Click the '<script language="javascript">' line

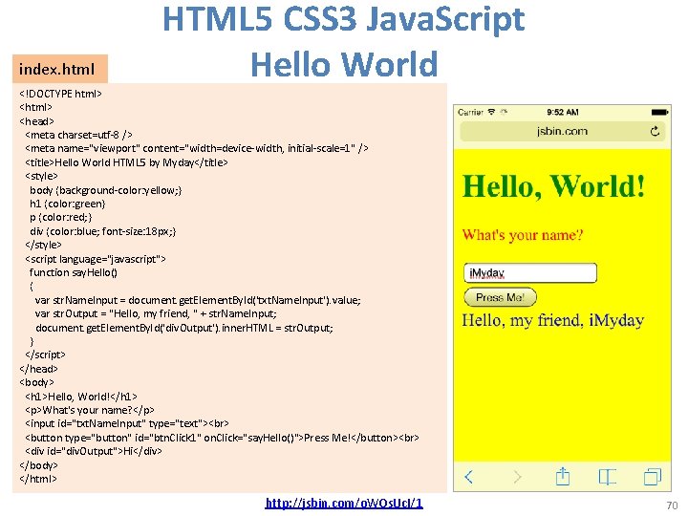click(96, 259)
